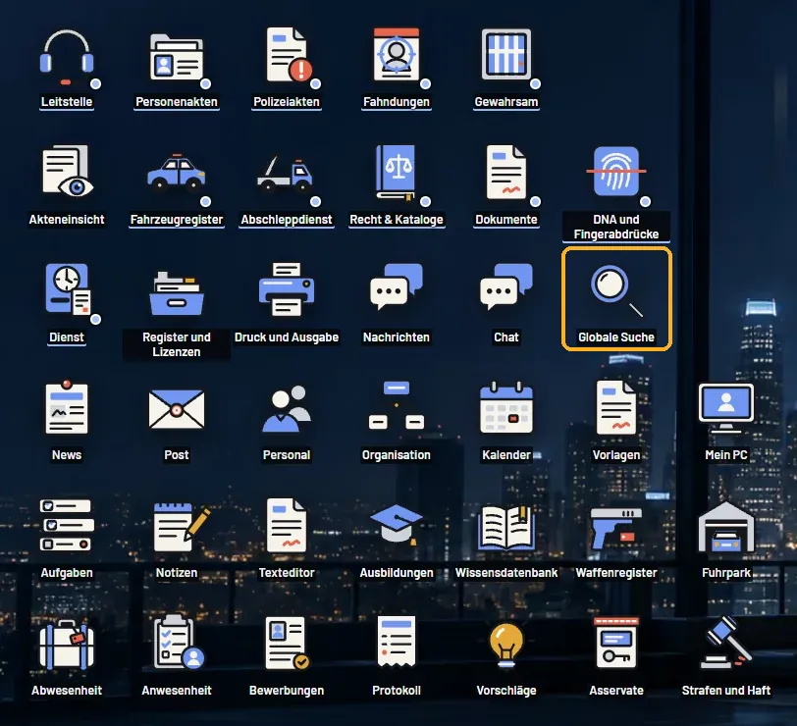The height and width of the screenshot is (726, 797).
Task: Open Personenakten folder icon
Action: 177,57
